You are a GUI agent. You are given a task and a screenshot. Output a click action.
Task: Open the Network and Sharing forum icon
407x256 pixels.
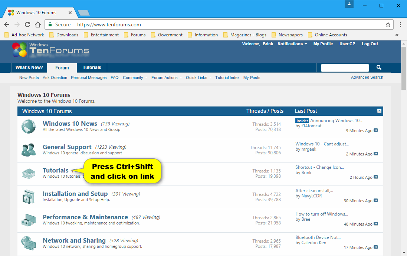click(x=29, y=243)
